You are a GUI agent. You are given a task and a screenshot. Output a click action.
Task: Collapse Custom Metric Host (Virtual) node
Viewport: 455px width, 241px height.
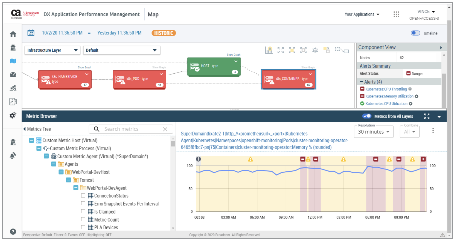click(31, 140)
